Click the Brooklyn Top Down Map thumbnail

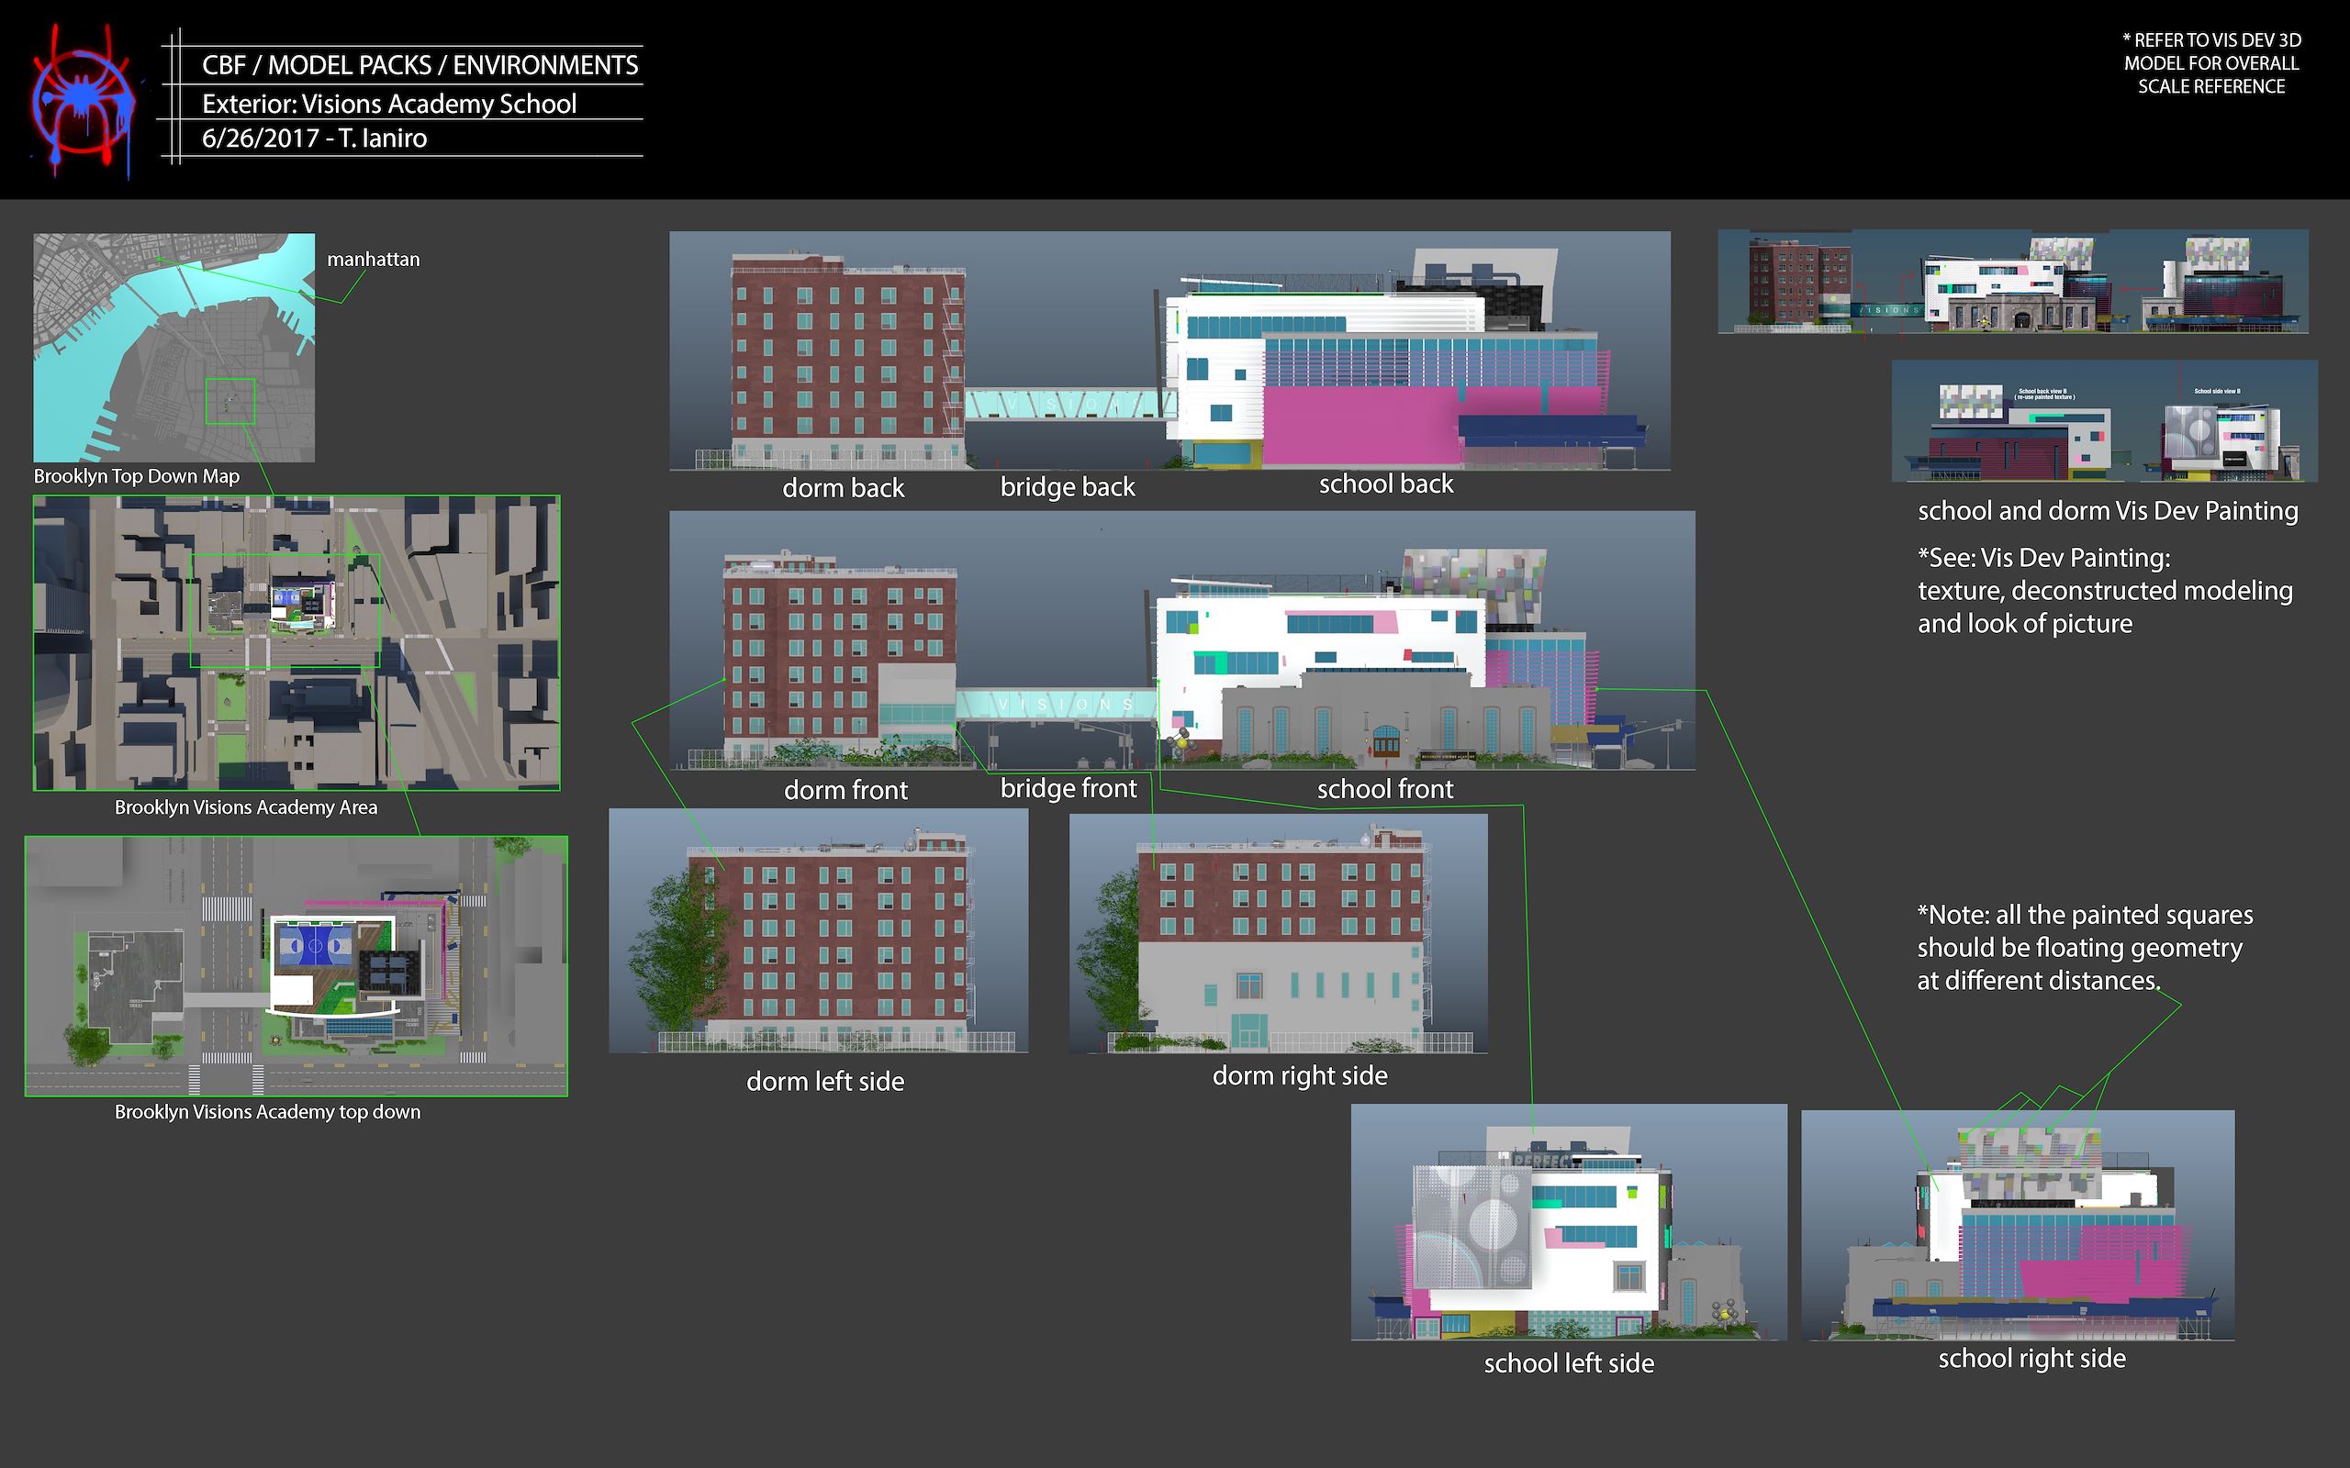click(x=173, y=347)
